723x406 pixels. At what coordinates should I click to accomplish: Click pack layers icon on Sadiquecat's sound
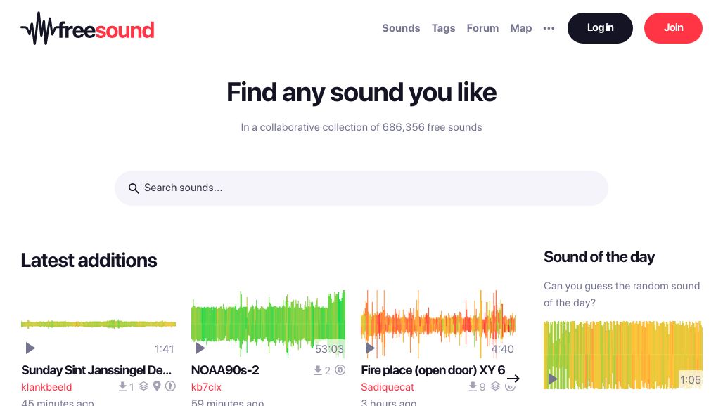click(495, 386)
